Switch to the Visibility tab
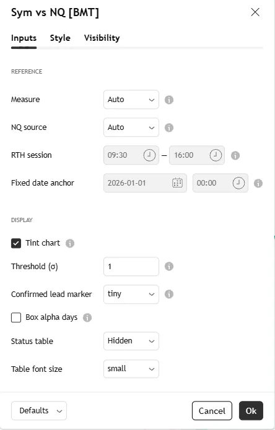 point(102,38)
